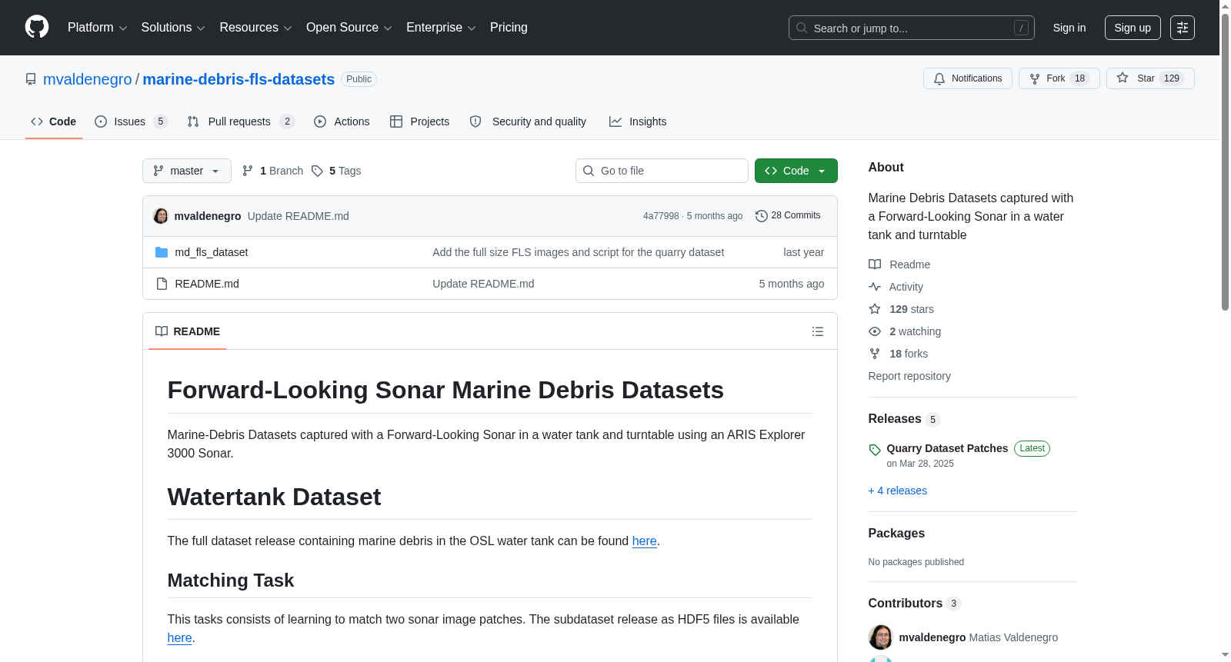Click the bell icon on Notifications

(x=939, y=78)
